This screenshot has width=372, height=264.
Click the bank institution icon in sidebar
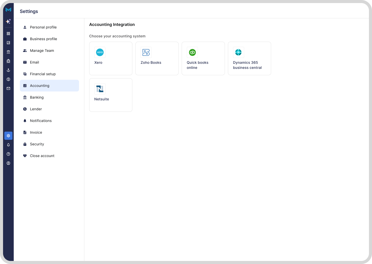click(8, 52)
